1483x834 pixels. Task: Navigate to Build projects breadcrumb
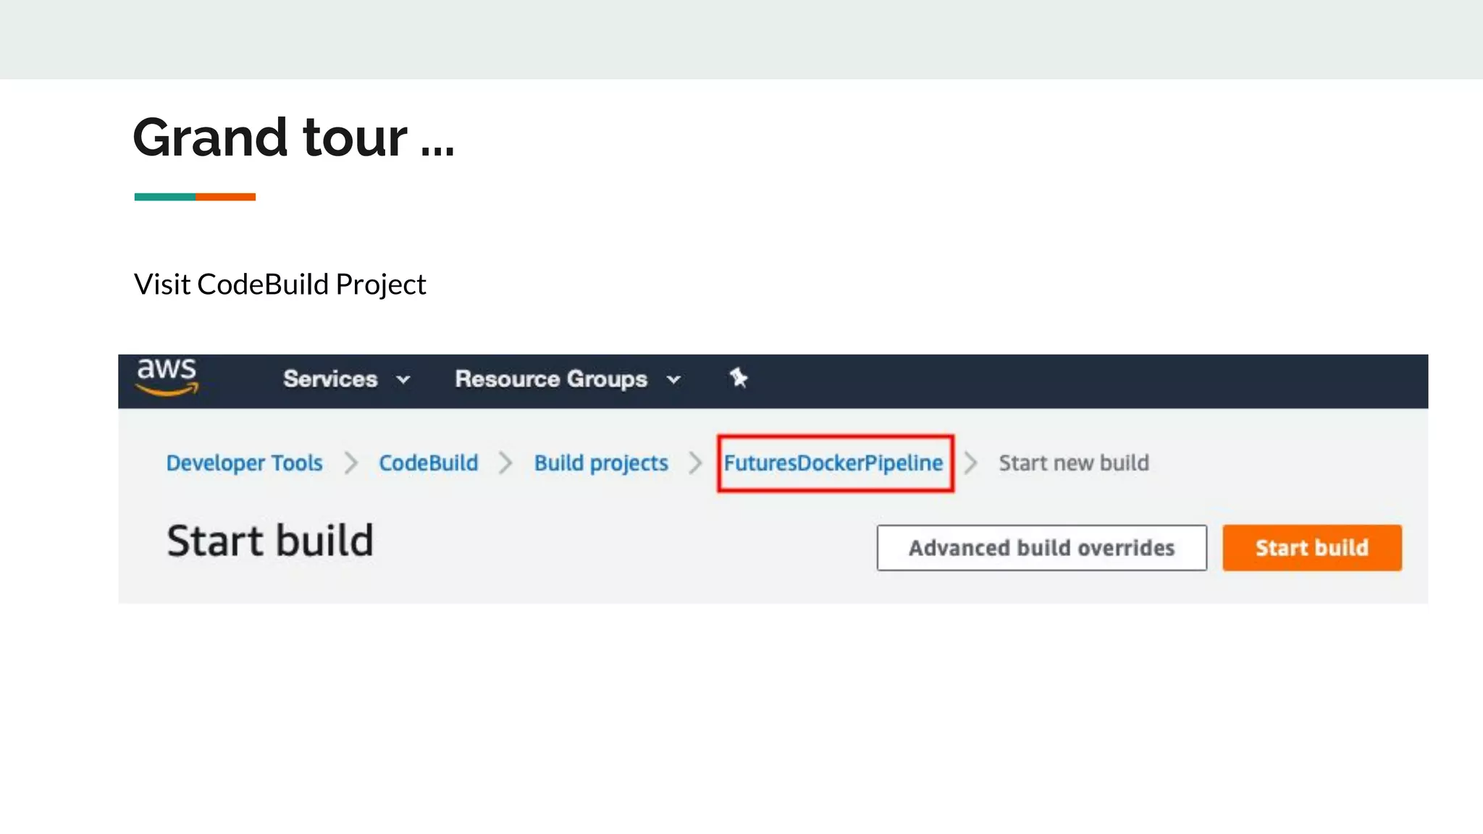[x=601, y=463]
